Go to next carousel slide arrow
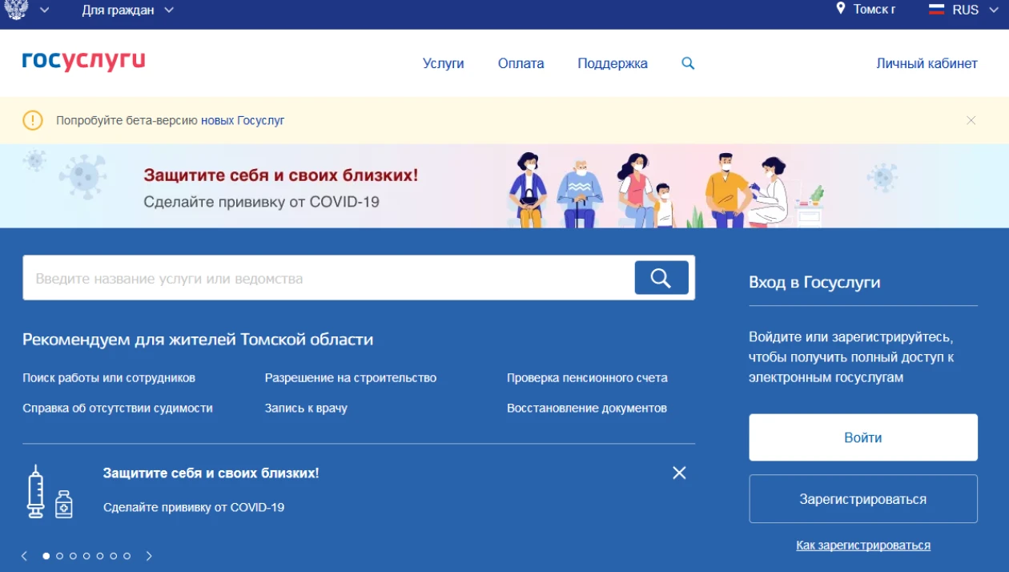The width and height of the screenshot is (1009, 572). pyautogui.click(x=149, y=556)
